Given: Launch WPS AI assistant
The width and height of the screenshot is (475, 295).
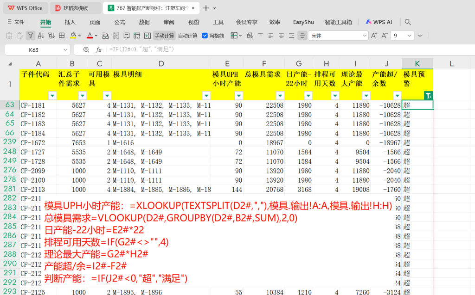Looking at the screenshot, I should pos(379,22).
